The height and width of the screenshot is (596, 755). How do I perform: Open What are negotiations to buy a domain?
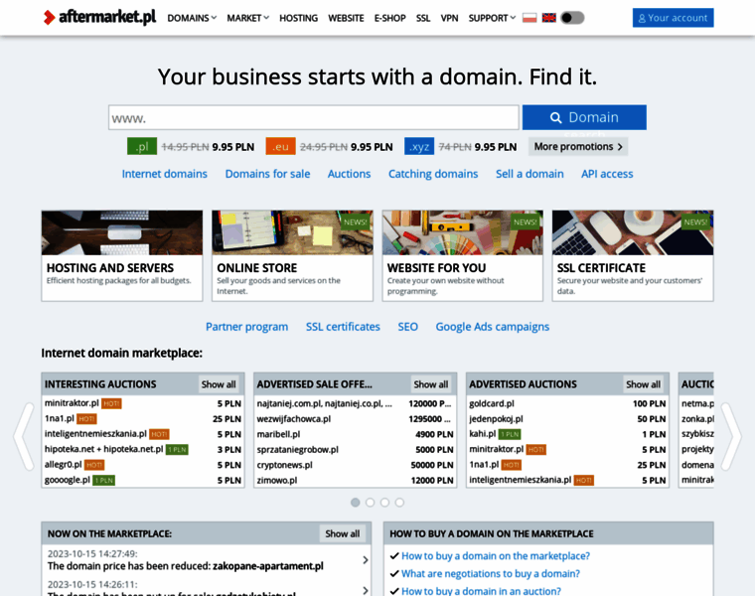point(491,574)
